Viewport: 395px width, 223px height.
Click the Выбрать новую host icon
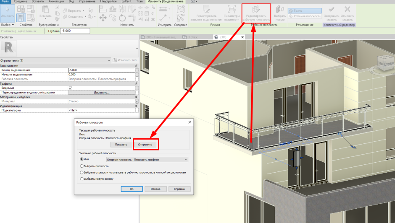click(x=279, y=10)
